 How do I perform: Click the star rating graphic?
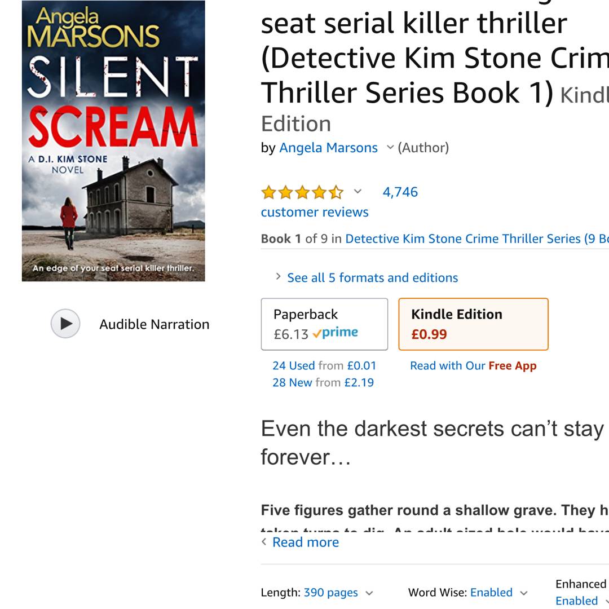(302, 192)
